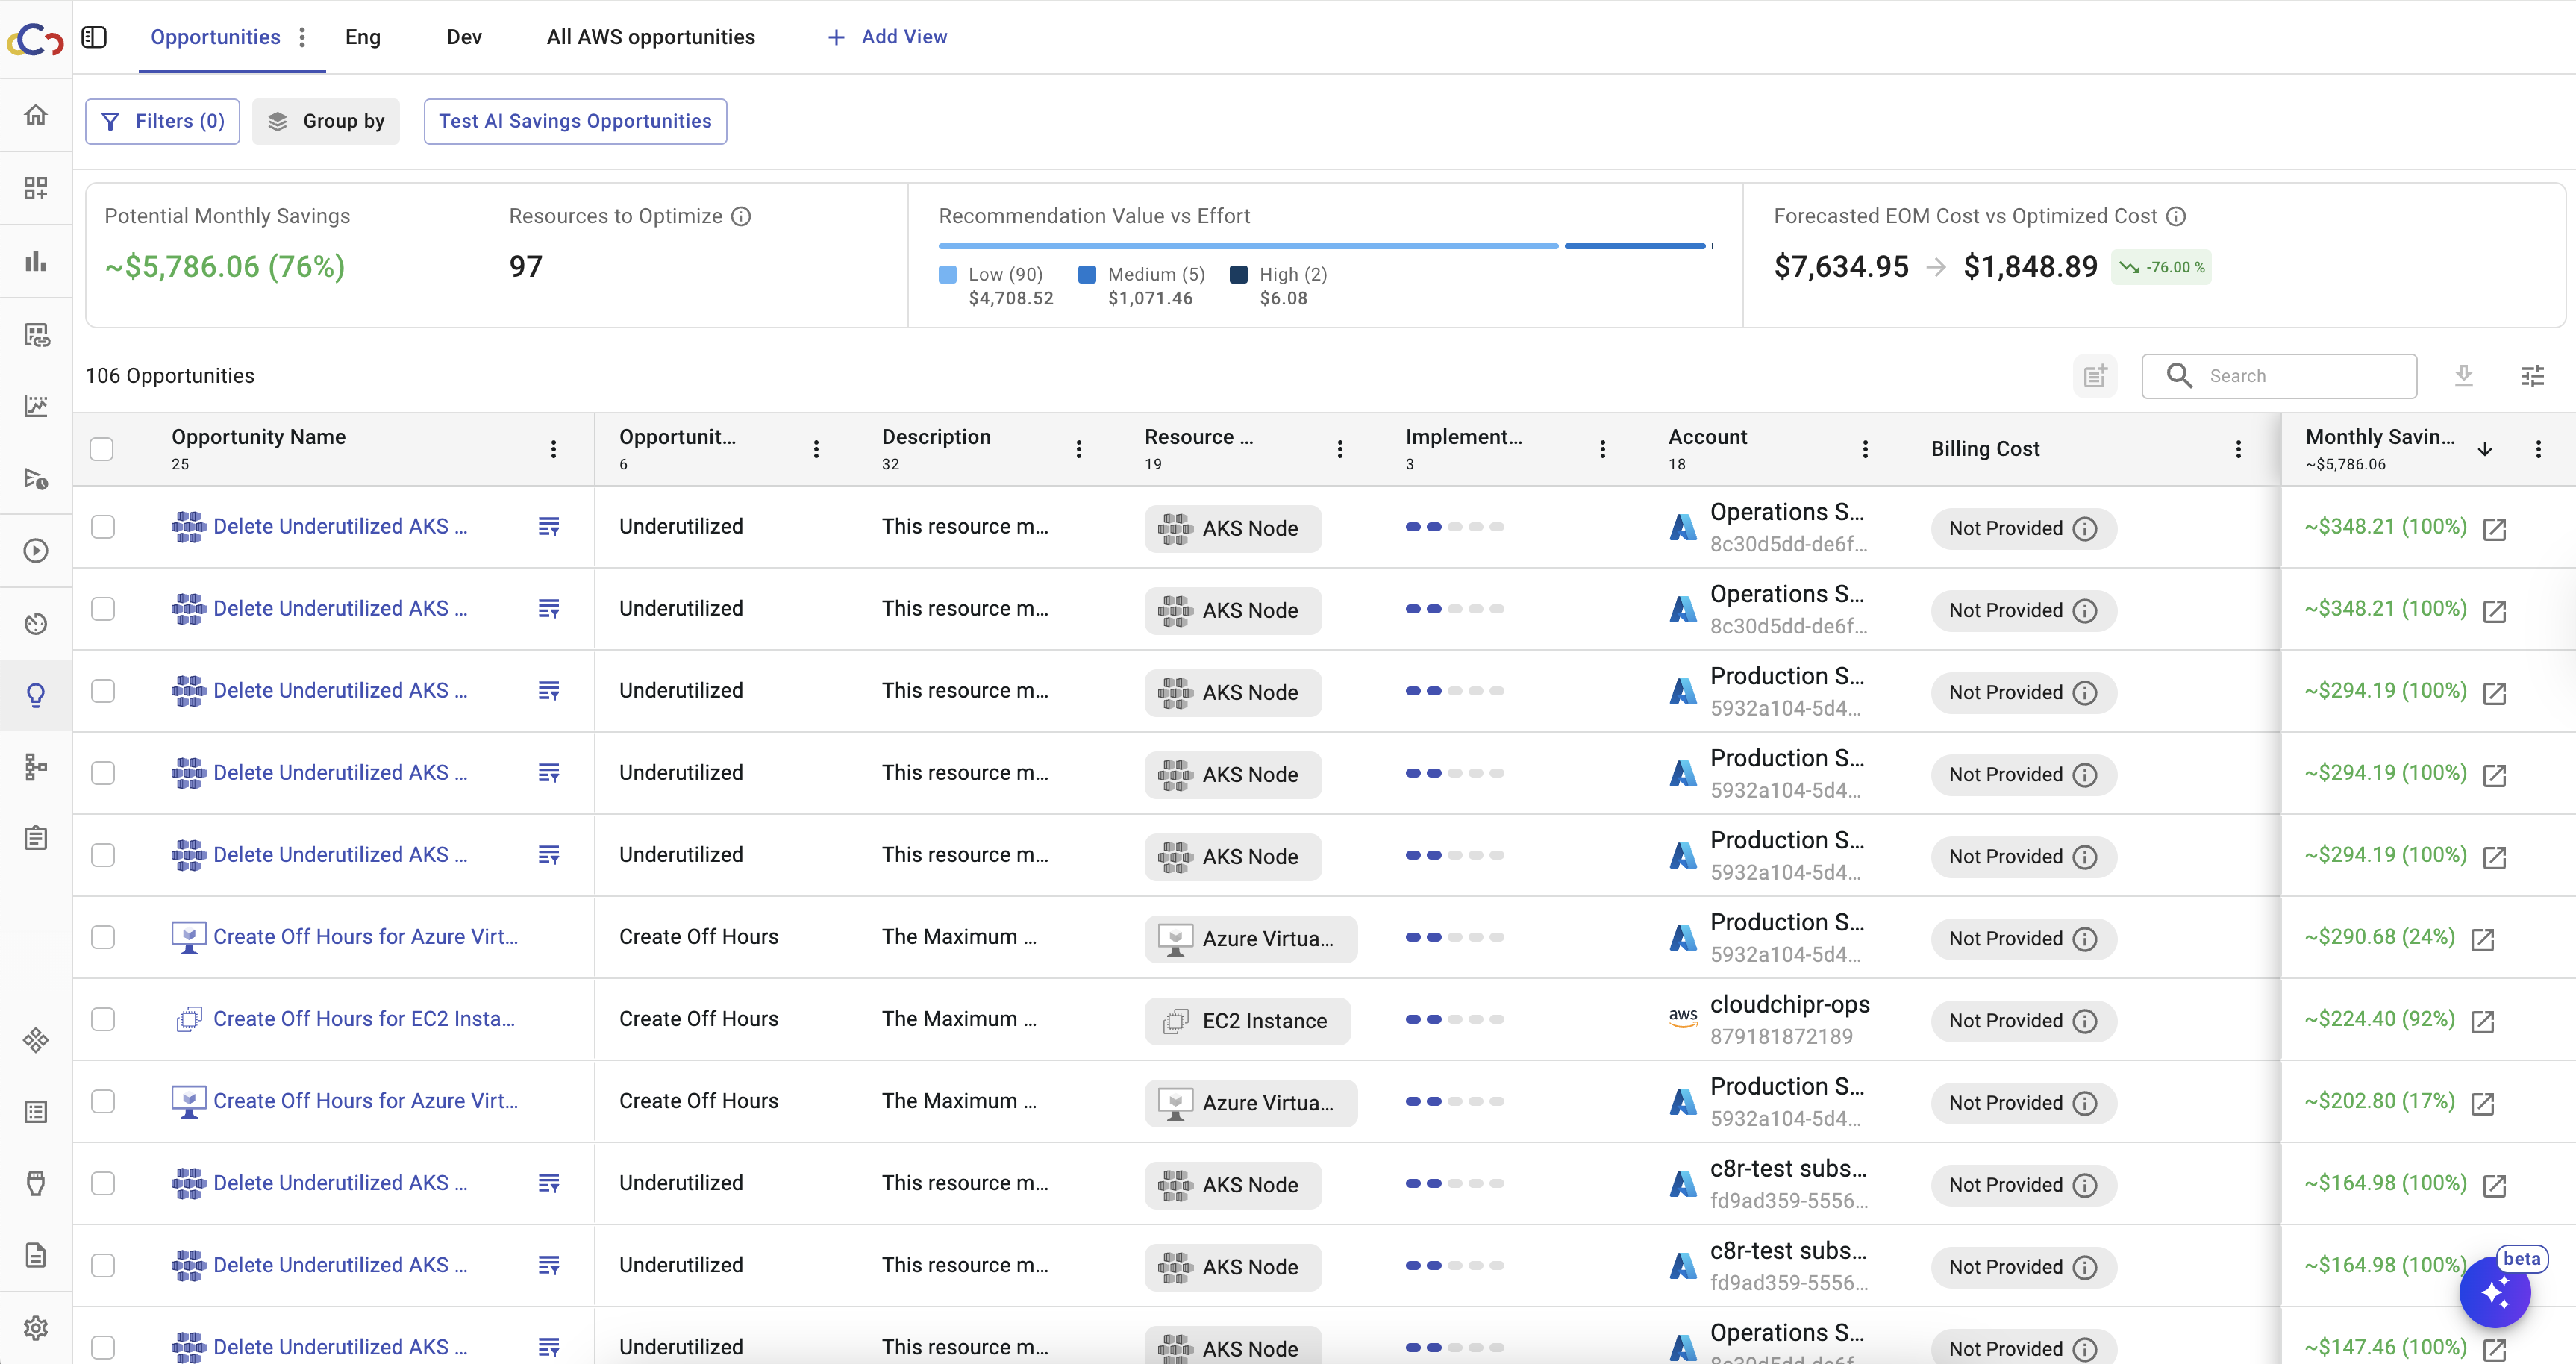Click the Medium (5) legend color swatch
Screen dimensions: 2576x1364
(1087, 274)
